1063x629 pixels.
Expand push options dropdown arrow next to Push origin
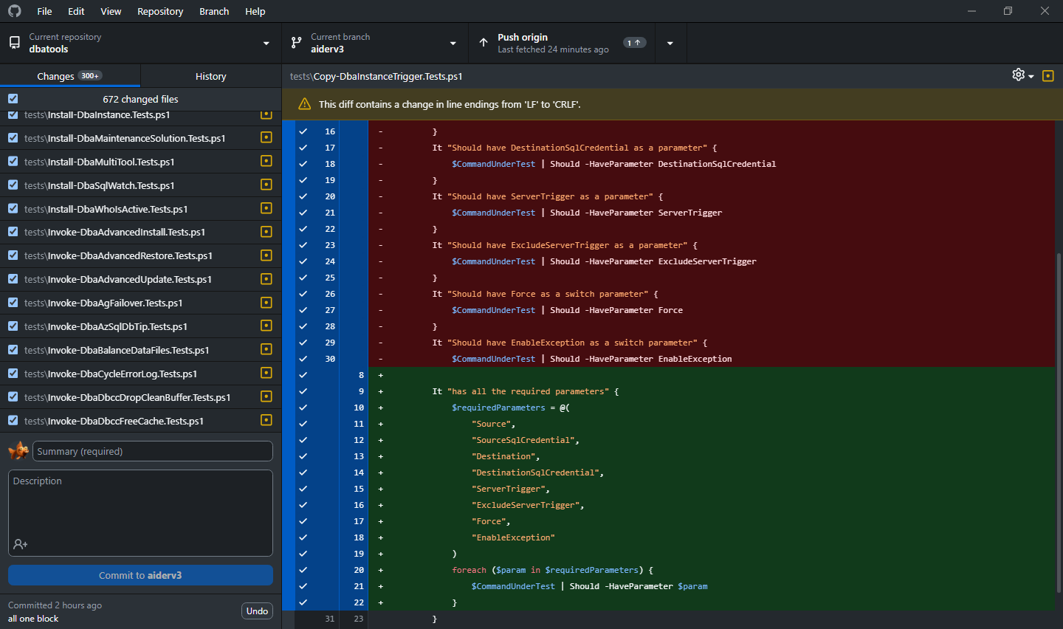pyautogui.click(x=670, y=43)
